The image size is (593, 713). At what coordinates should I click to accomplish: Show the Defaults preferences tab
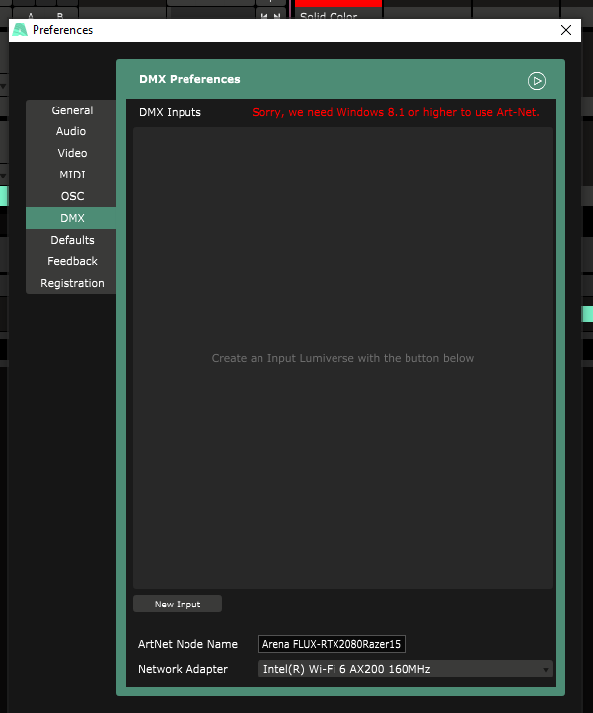click(x=72, y=240)
